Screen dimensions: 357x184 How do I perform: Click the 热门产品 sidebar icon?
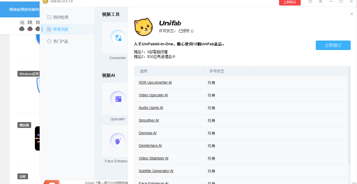coord(49,41)
